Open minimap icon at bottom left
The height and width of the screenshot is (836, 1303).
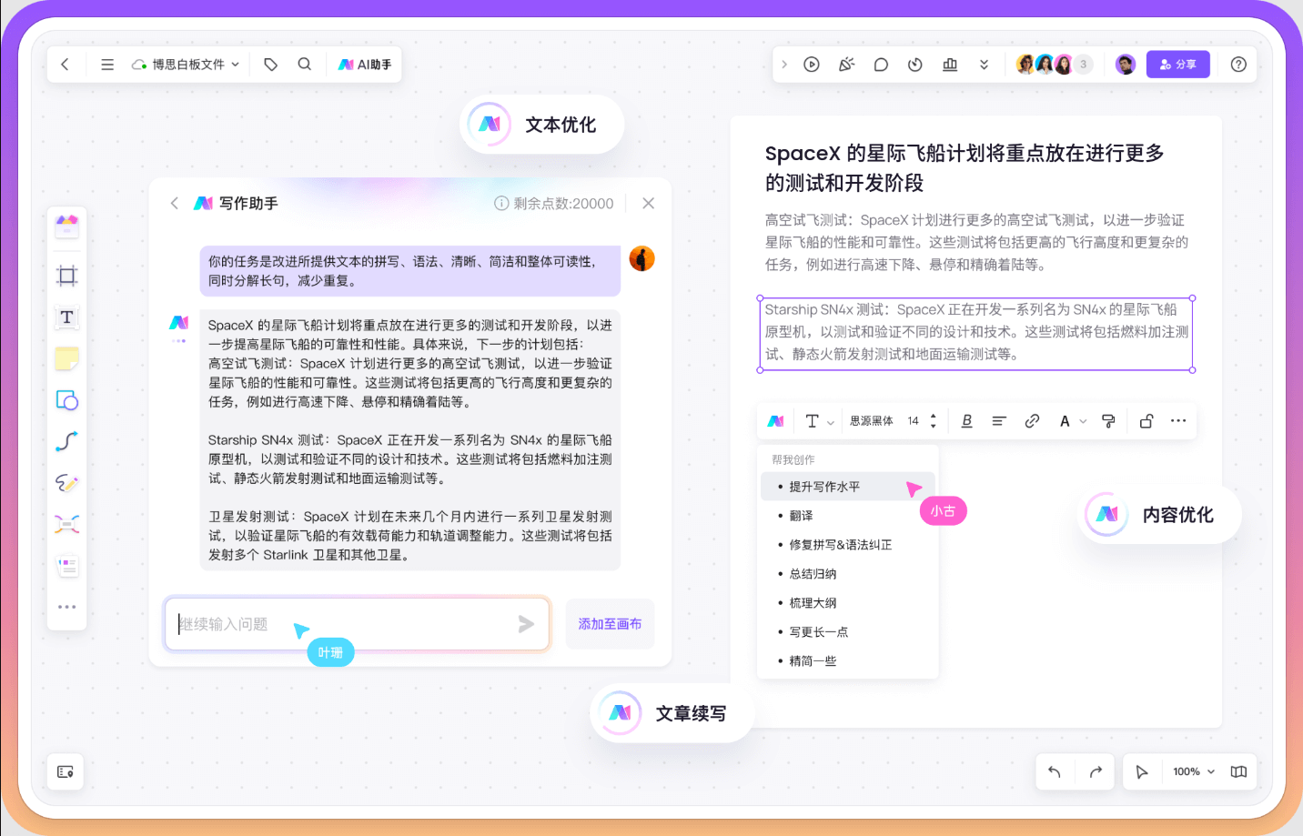pyautogui.click(x=66, y=771)
